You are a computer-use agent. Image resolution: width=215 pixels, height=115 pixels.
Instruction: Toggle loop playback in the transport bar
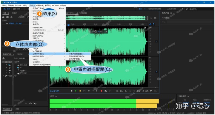[106, 91]
